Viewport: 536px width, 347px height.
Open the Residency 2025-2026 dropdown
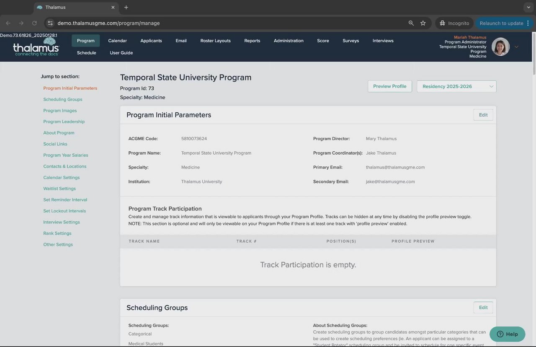456,86
